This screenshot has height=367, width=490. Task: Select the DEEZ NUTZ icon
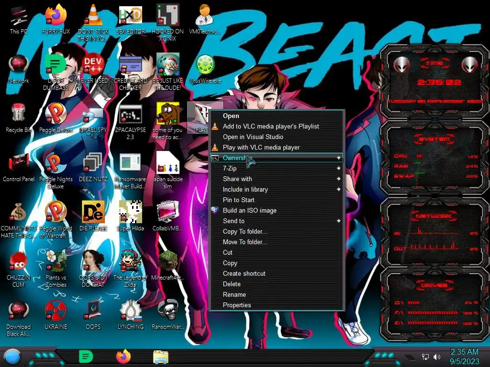(x=93, y=168)
